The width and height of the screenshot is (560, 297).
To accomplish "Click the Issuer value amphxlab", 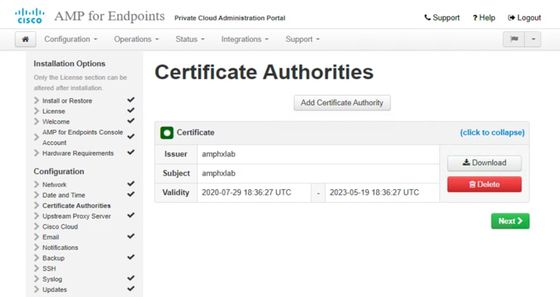I will coord(219,154).
